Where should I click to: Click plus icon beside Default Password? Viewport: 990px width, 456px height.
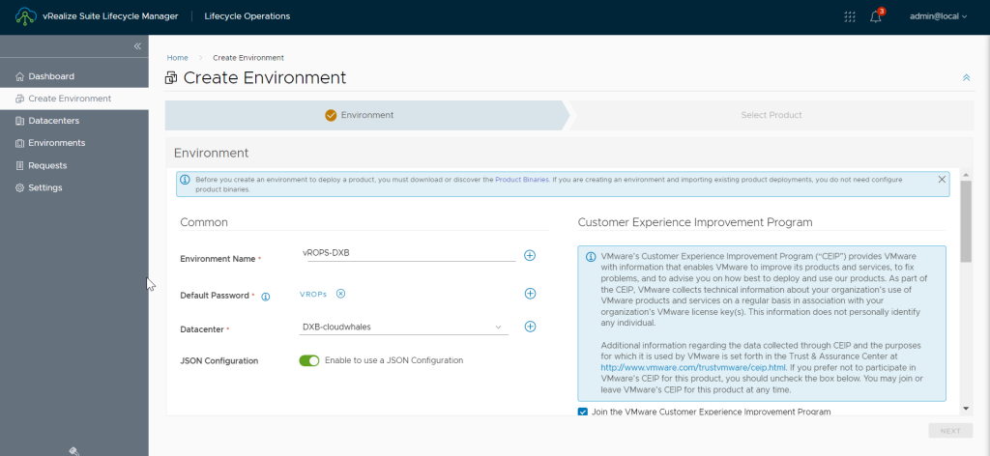point(530,294)
